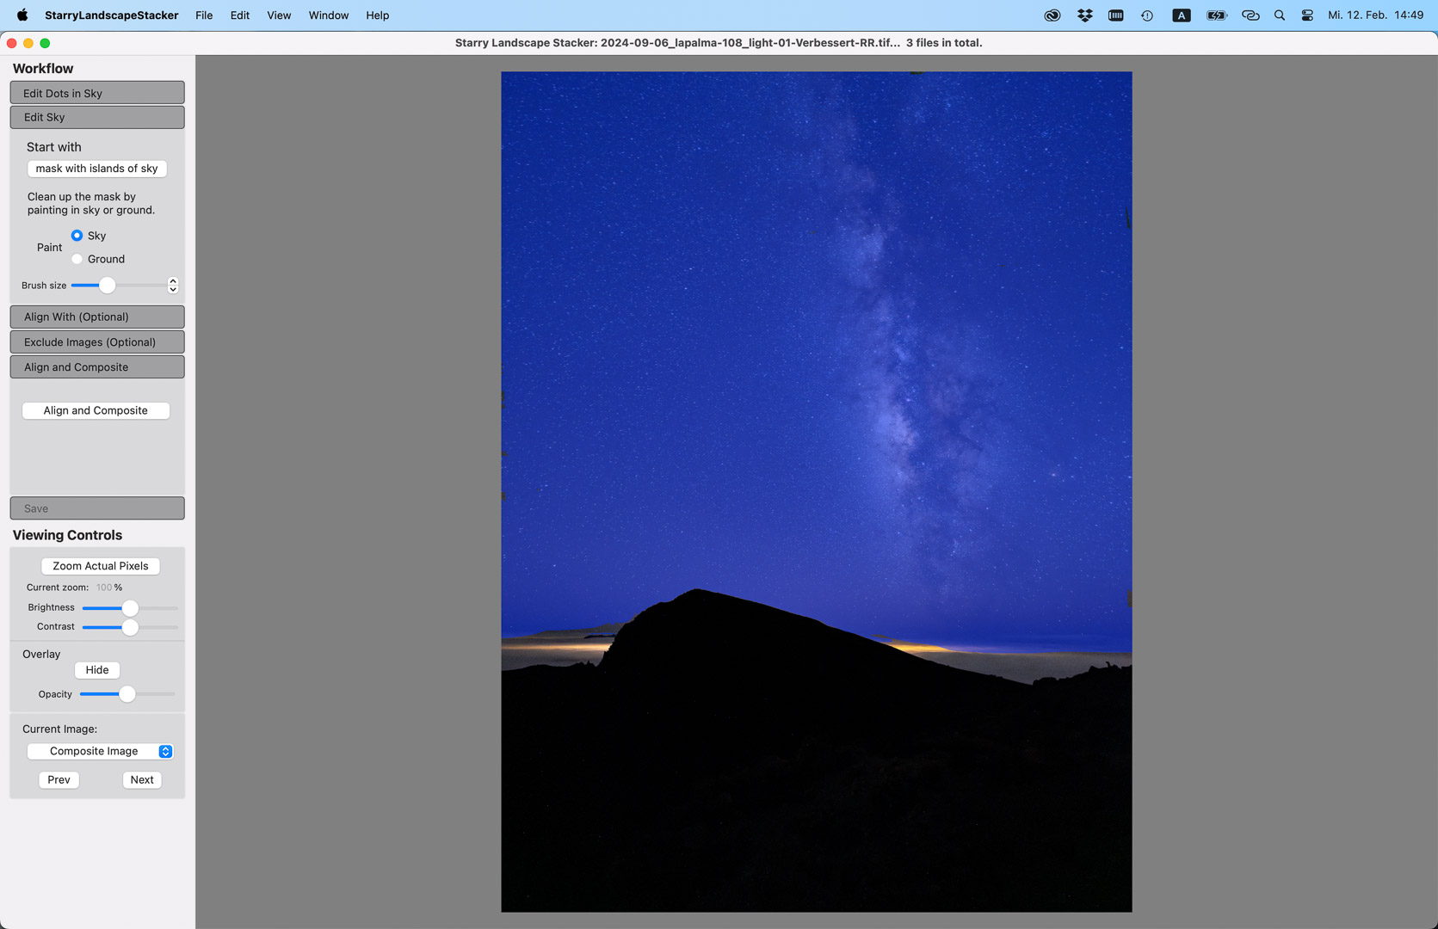The height and width of the screenshot is (929, 1438).
Task: Open the View menu
Action: [279, 15]
